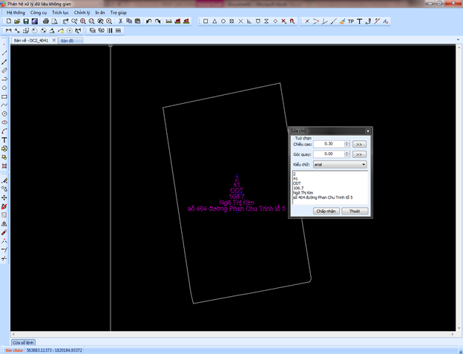
Task: Increase Chiều cao value with up arrow
Action: coord(347,142)
